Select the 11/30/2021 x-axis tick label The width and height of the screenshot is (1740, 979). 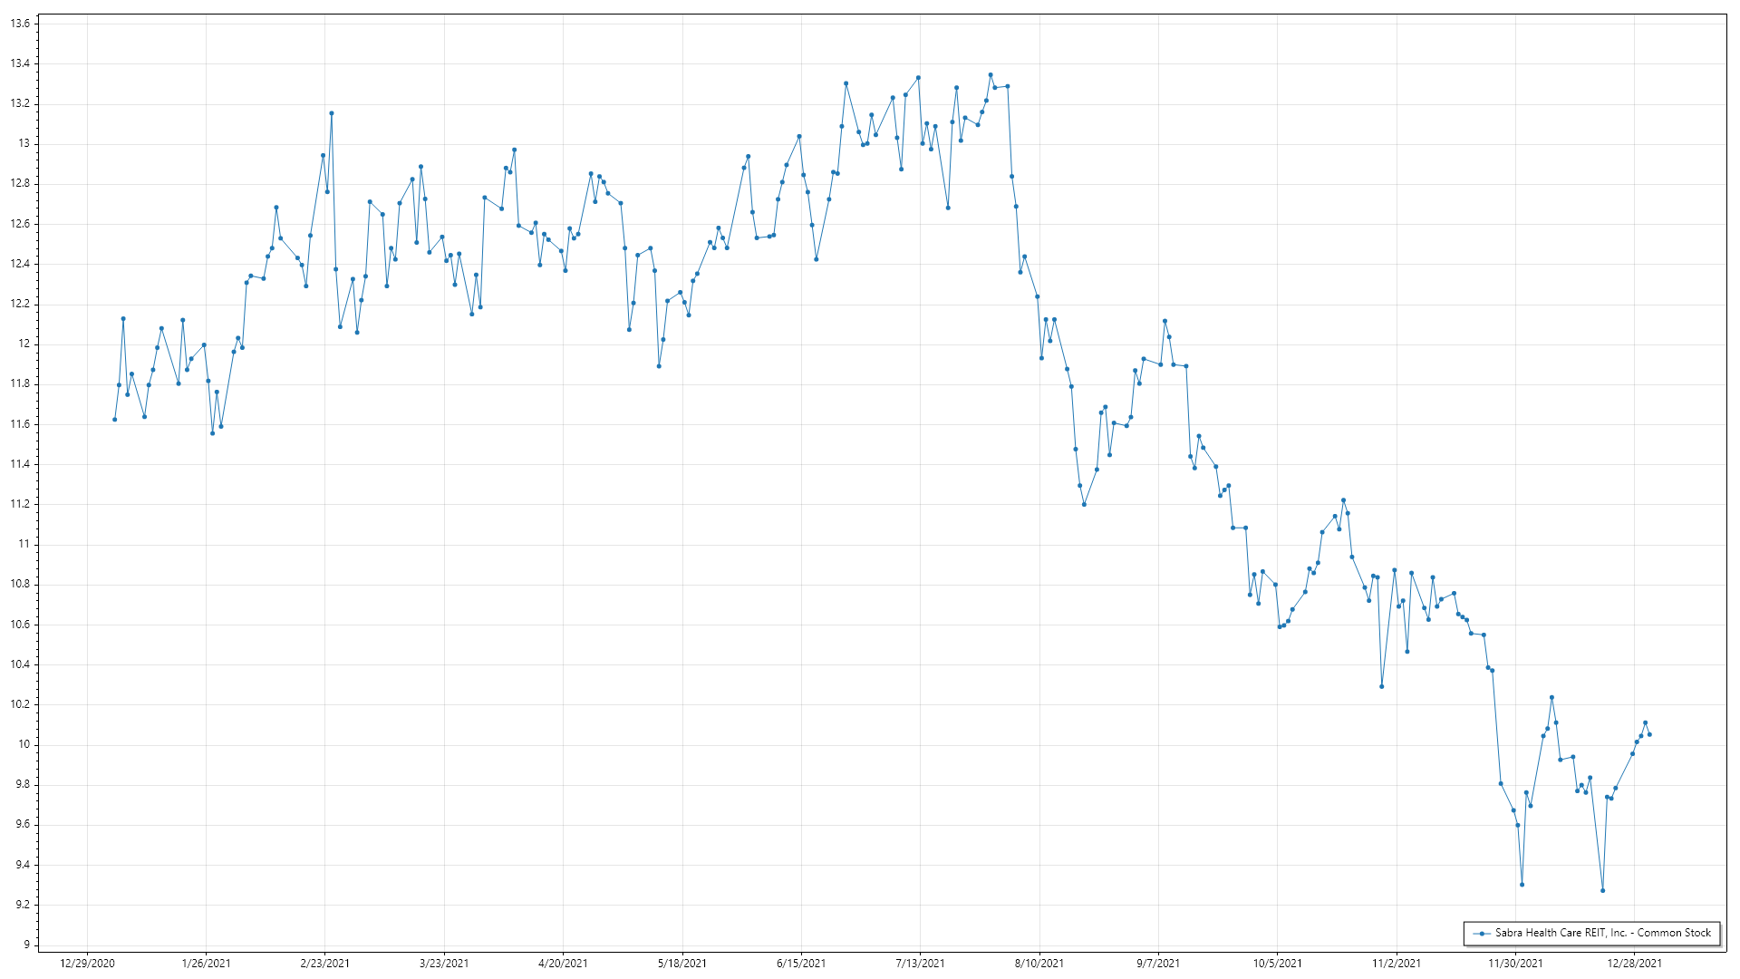click(x=1515, y=964)
